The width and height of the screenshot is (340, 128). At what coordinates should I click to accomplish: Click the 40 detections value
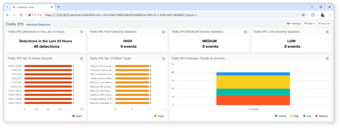point(47,47)
